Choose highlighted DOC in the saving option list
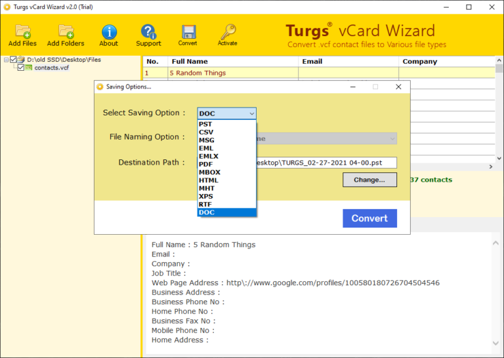504x358 pixels. (x=226, y=212)
